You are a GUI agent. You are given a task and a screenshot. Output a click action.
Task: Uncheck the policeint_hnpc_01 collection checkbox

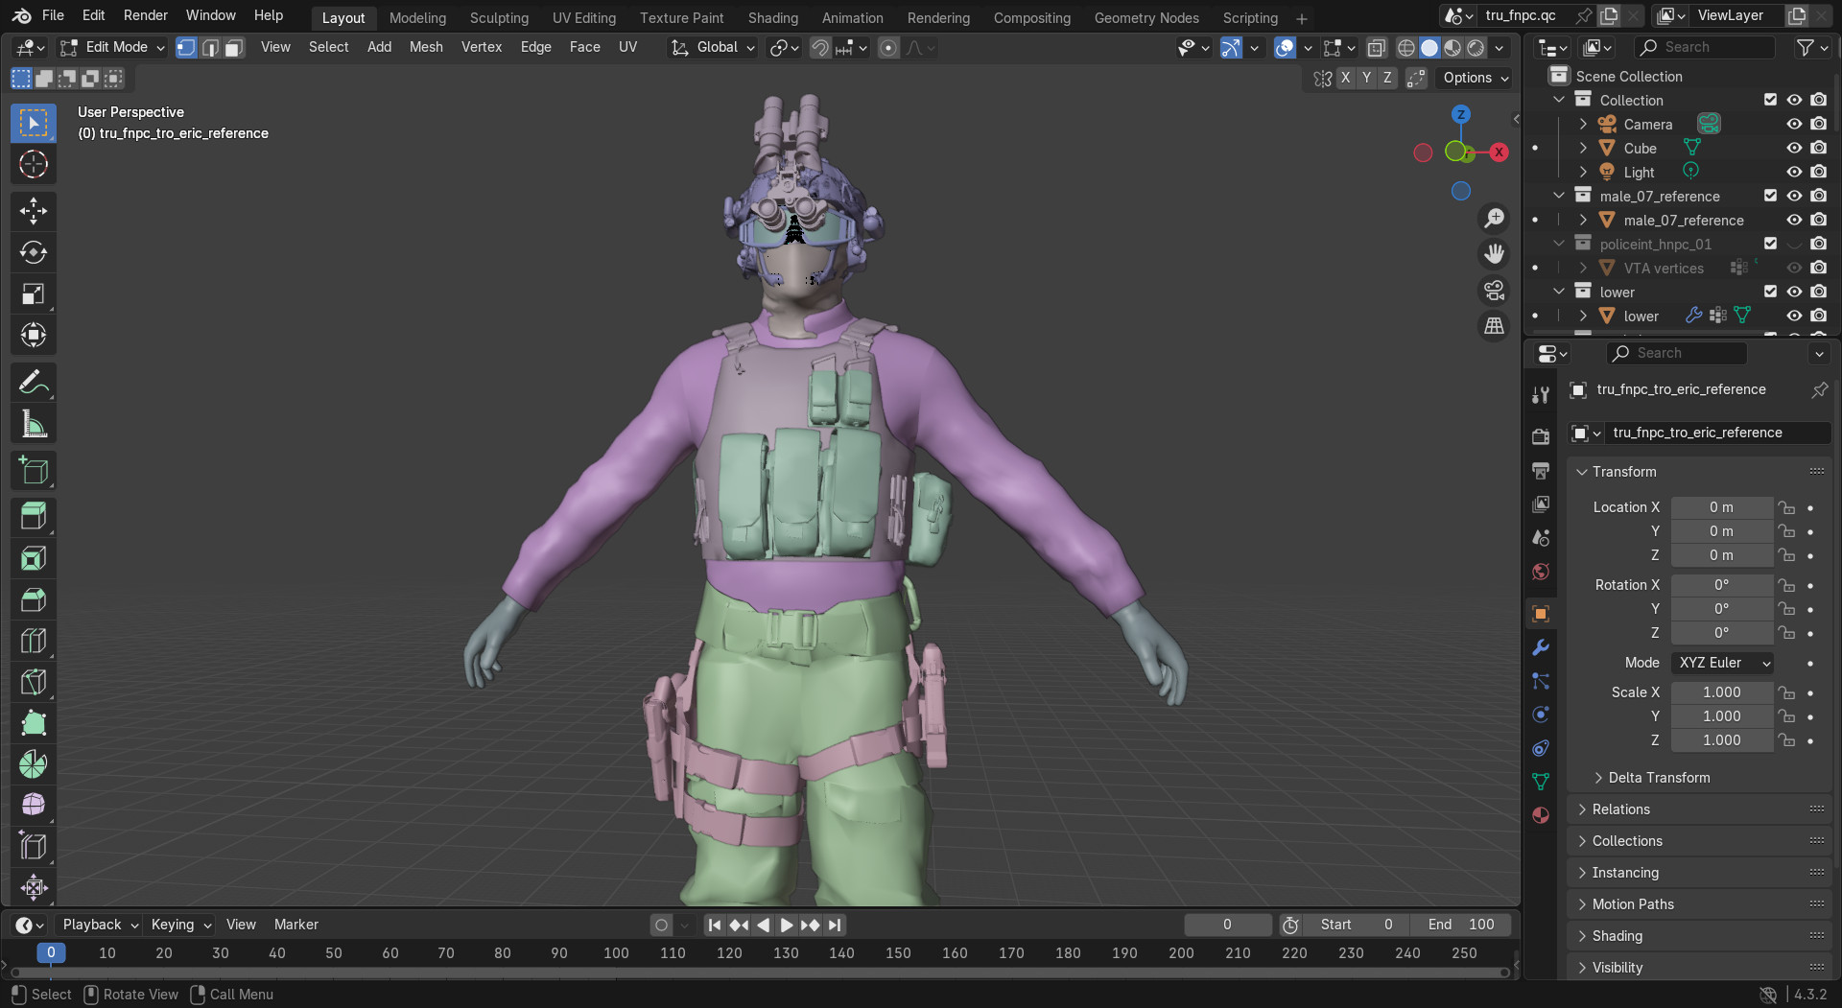[x=1770, y=244]
